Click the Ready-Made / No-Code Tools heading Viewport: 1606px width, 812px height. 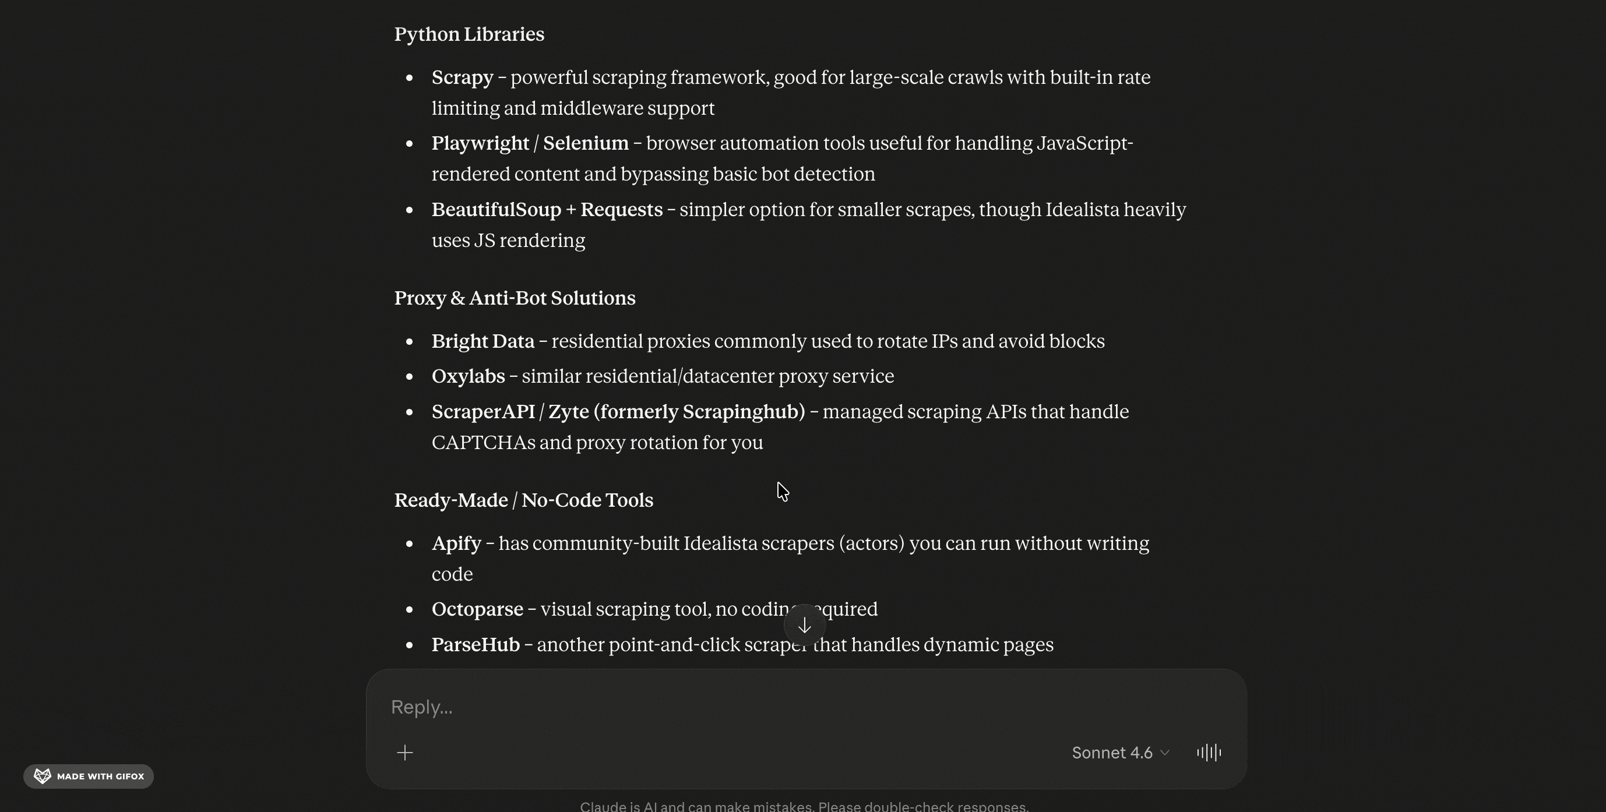coord(523,500)
